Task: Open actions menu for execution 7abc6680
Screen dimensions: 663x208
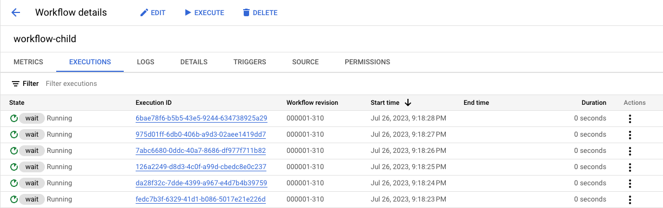Action: (x=630, y=151)
